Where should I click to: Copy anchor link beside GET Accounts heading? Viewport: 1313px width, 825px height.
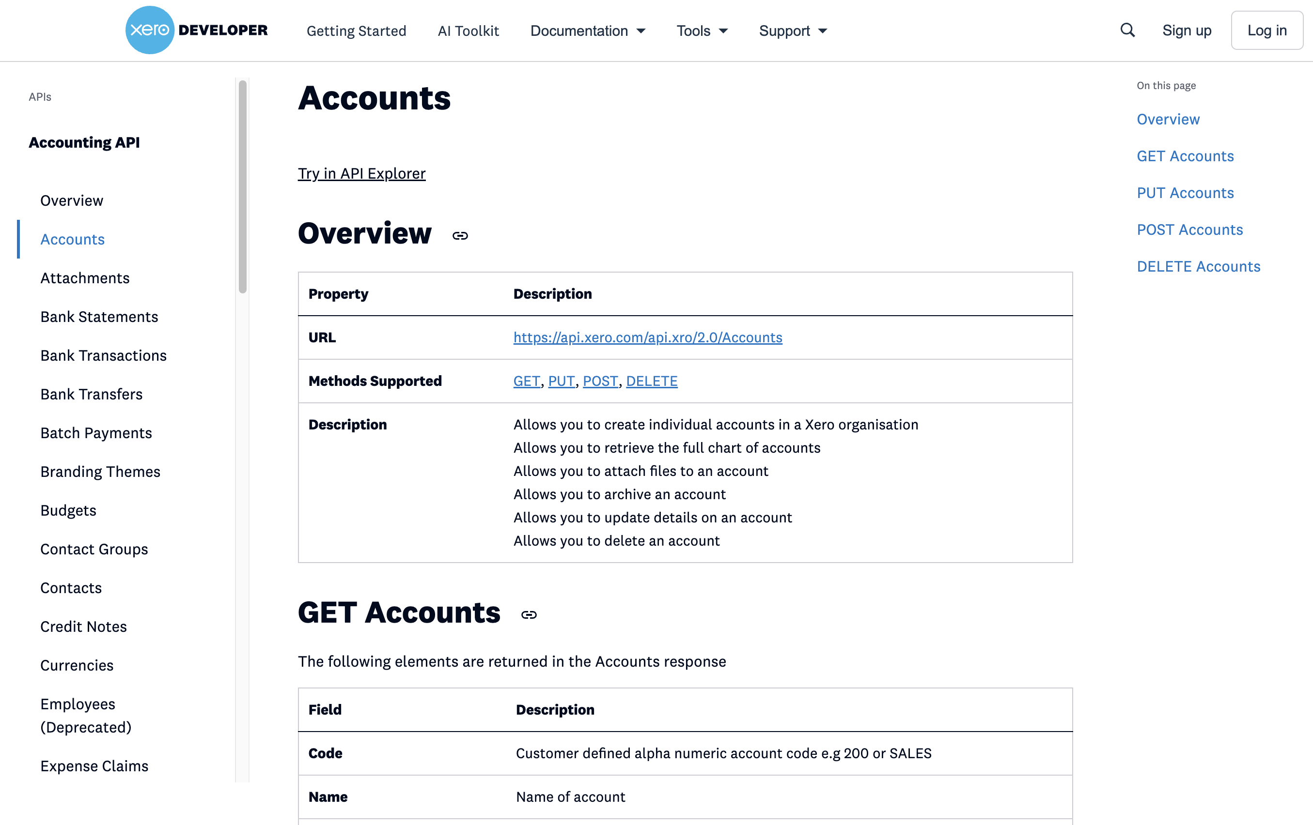coord(529,615)
